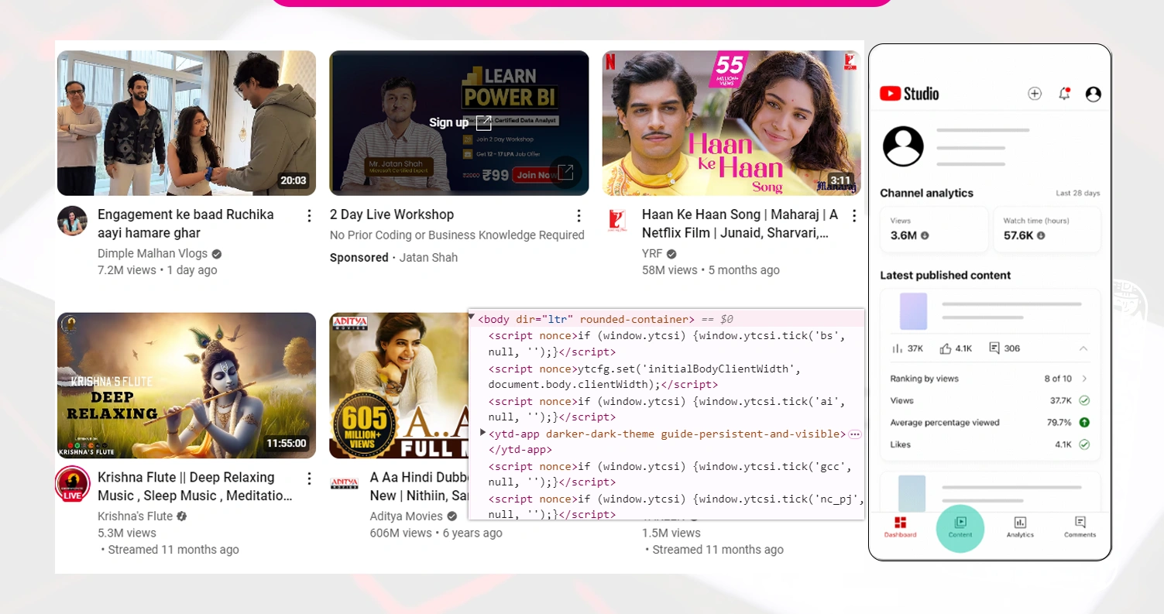Open options menu for Krishna Flute video
Viewport: 1164px width, 614px height.
(309, 479)
